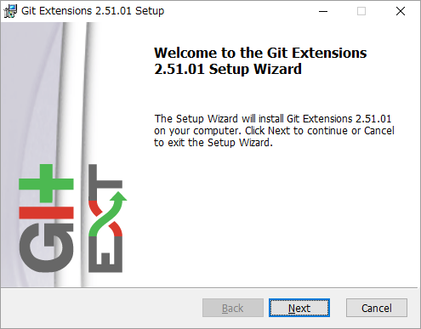
Task: Proceed with the Next button
Action: 299,308
